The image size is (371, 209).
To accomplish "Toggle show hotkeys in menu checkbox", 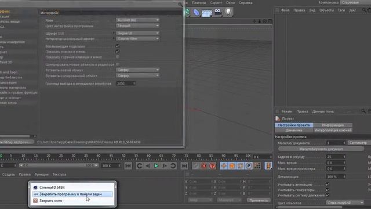I will click(117, 57).
